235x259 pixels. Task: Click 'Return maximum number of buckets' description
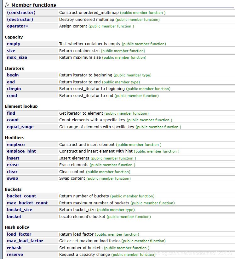[94, 203]
